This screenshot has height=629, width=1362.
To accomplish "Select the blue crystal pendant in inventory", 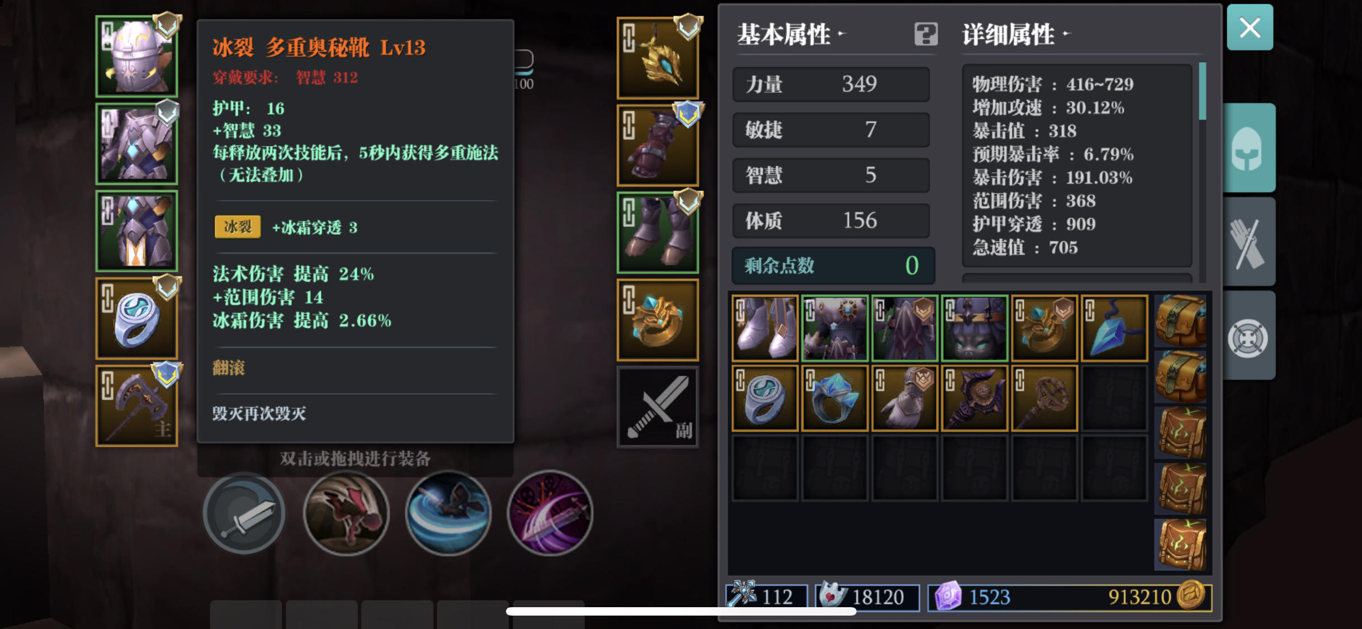I will tap(1114, 328).
